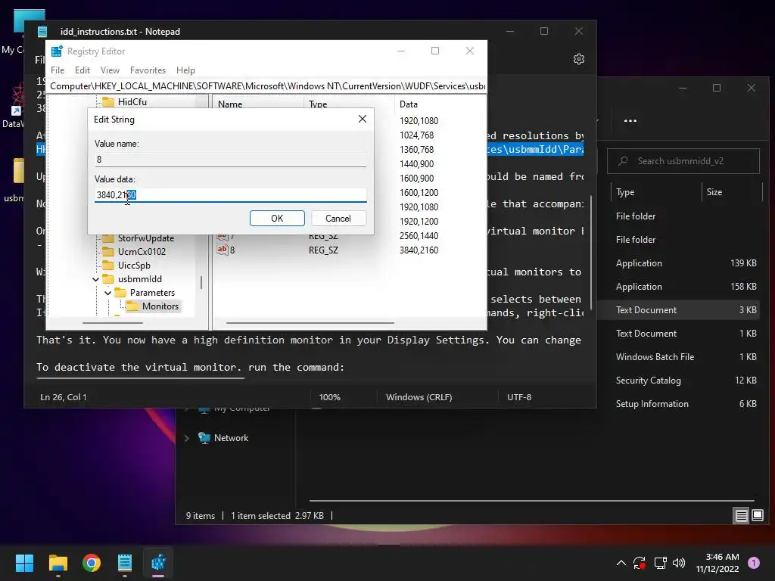Click the Value data input field
Viewport: 775px width, 581px height.
pyautogui.click(x=230, y=194)
